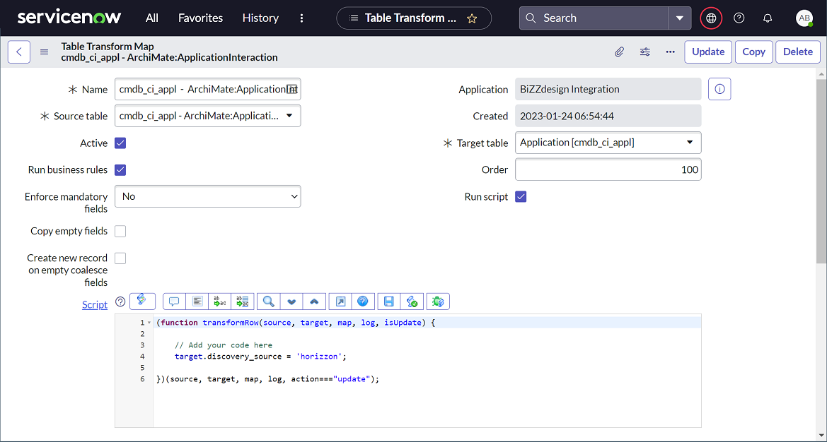Open the Favorites menu

[x=200, y=18]
